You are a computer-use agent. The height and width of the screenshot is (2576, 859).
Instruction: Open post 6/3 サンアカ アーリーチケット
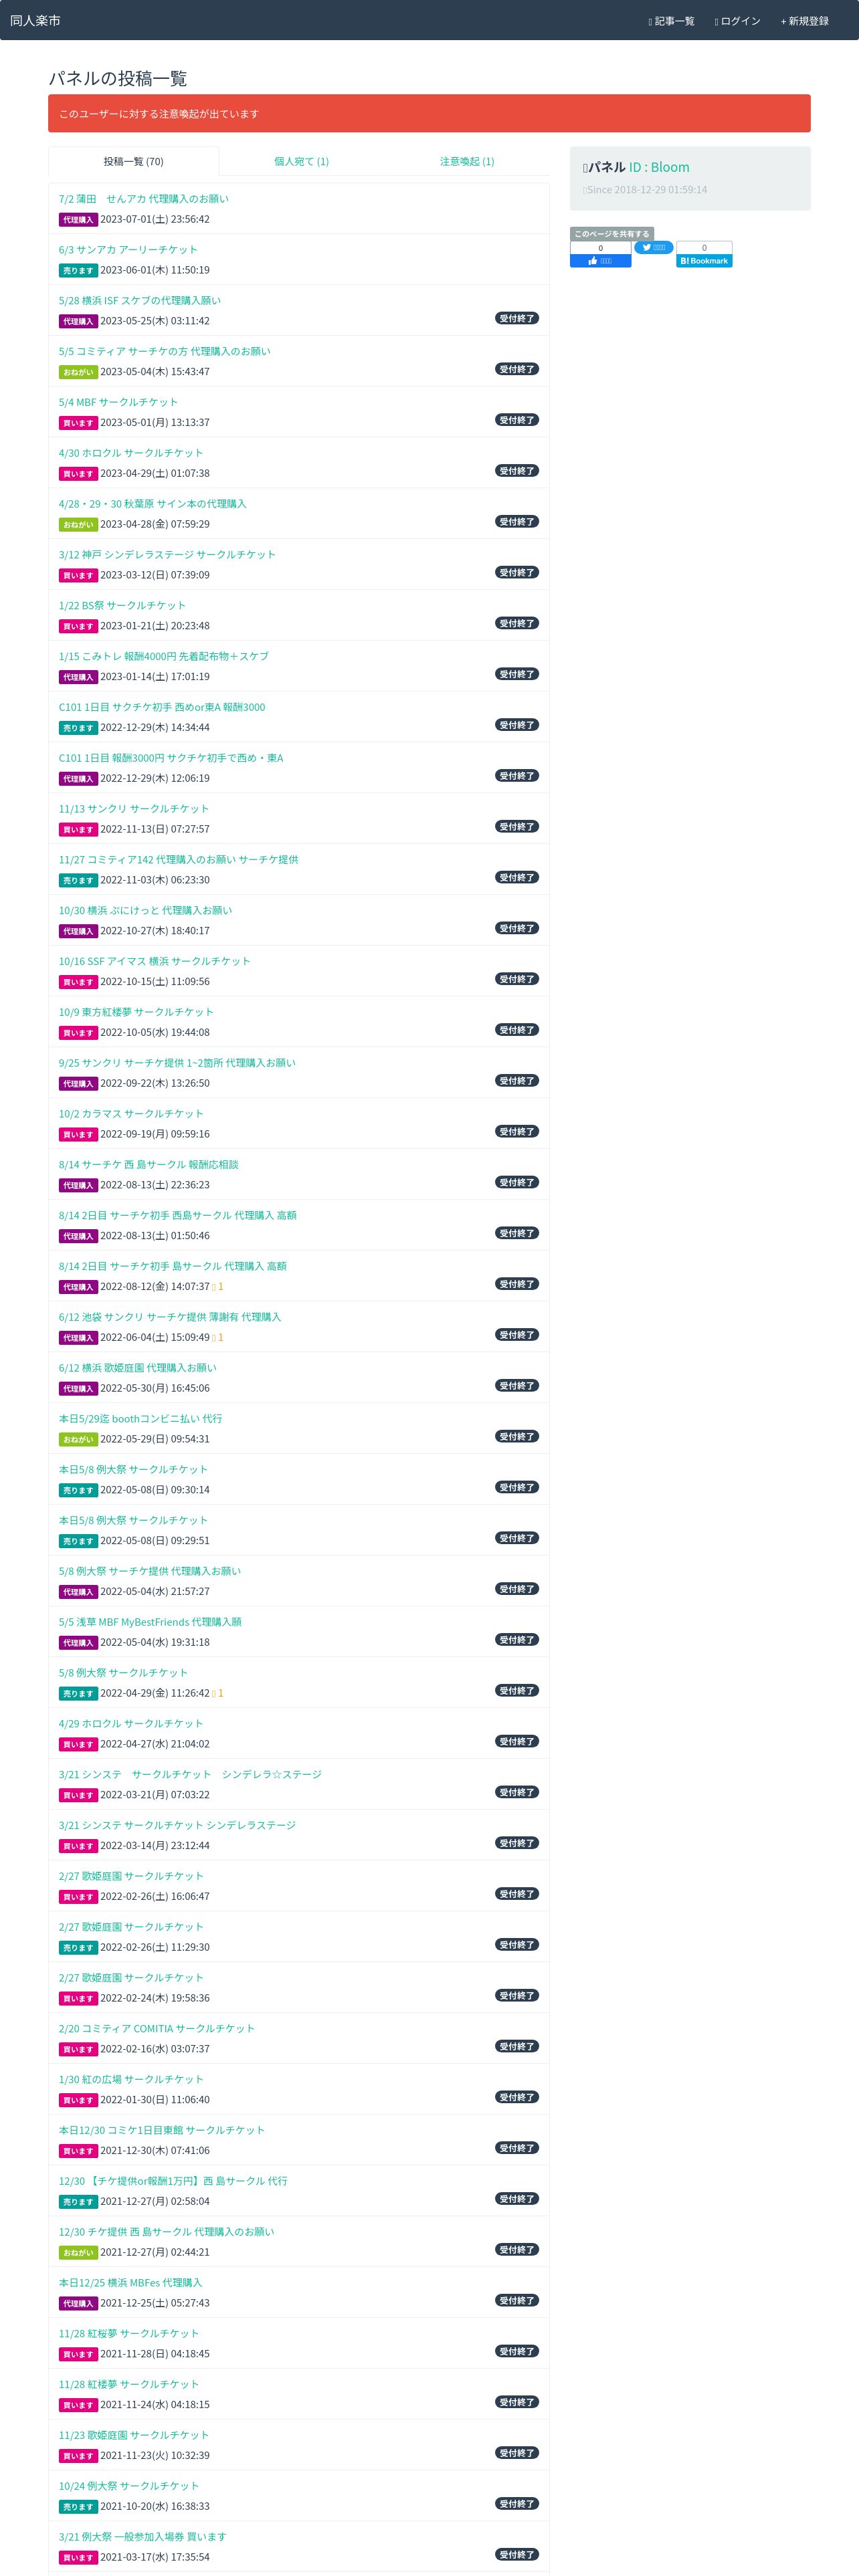coord(128,250)
